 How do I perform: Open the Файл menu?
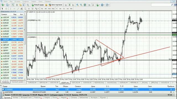[5, 1]
